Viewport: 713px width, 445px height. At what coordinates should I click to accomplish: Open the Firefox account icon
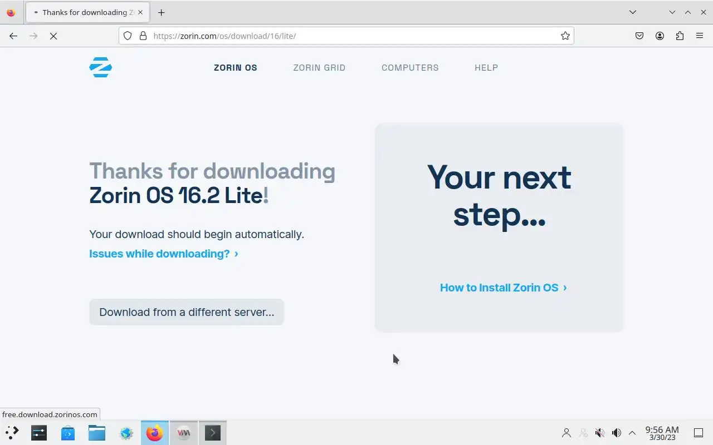click(660, 36)
